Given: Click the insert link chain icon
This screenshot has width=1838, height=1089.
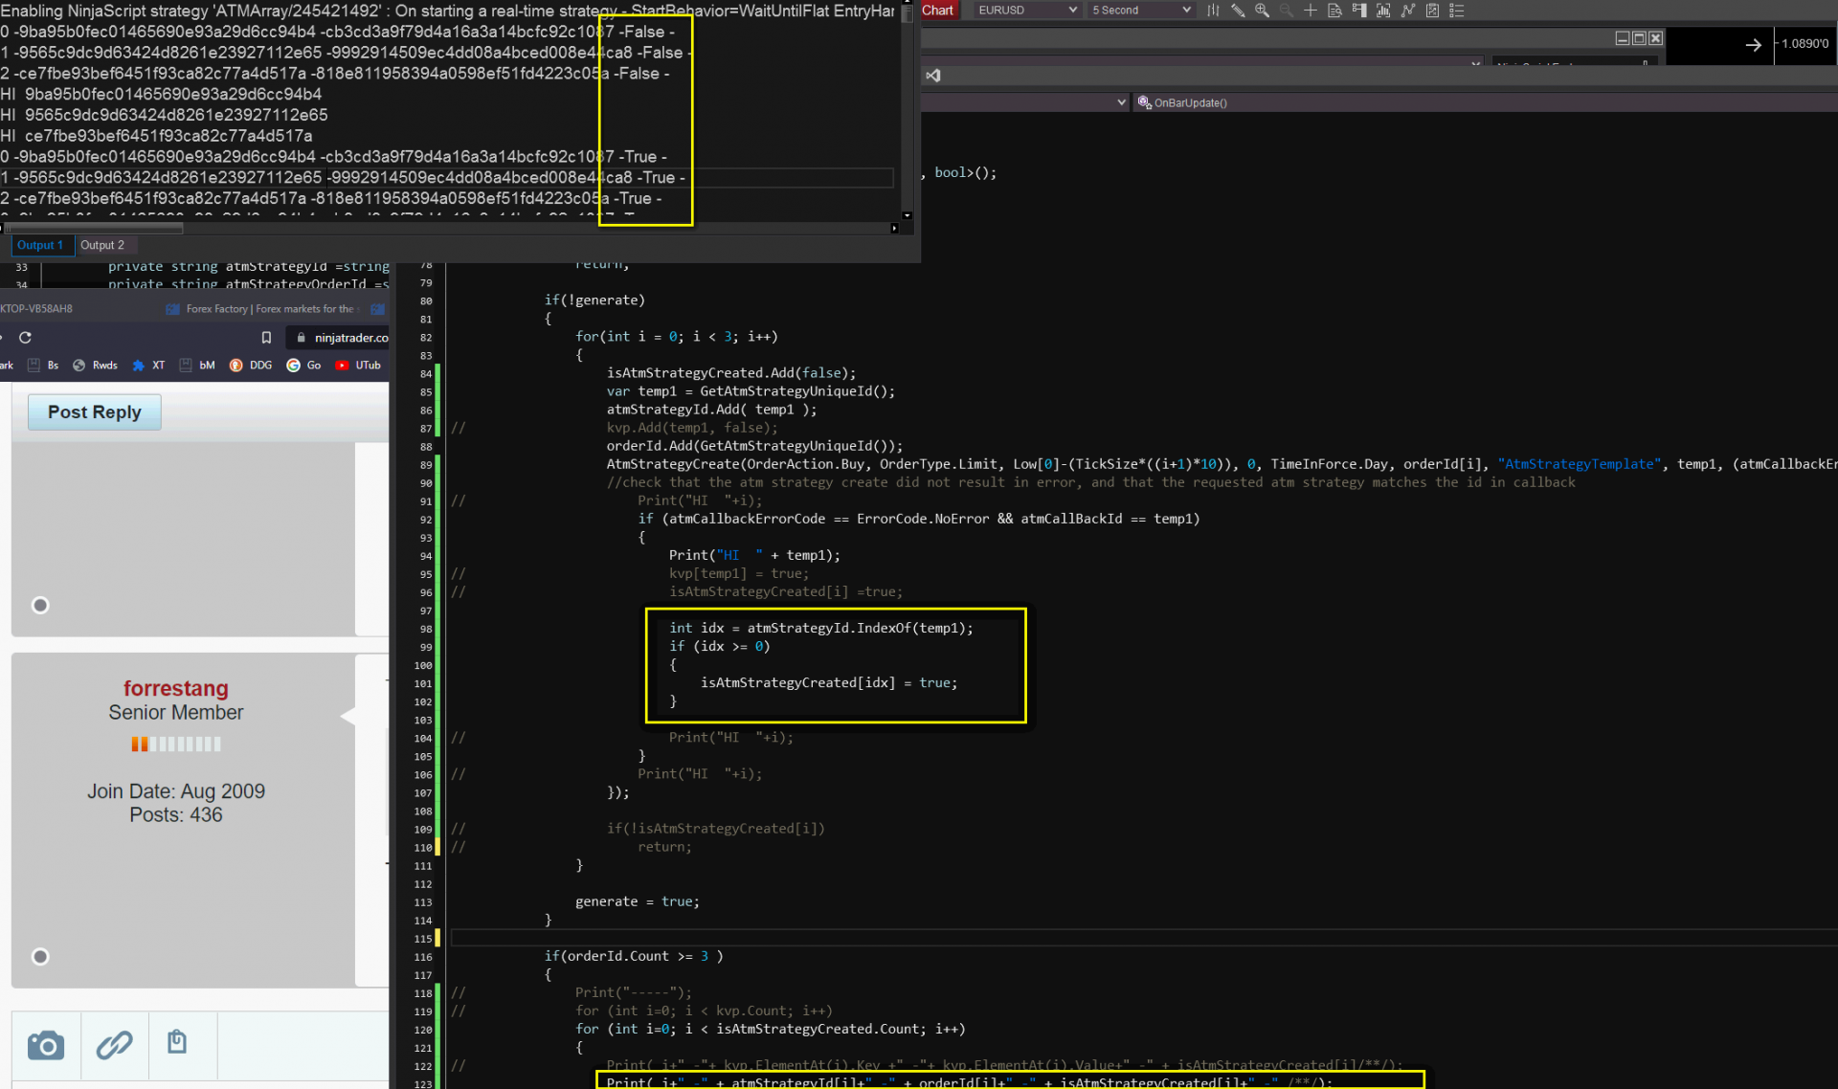Looking at the screenshot, I should point(114,1045).
